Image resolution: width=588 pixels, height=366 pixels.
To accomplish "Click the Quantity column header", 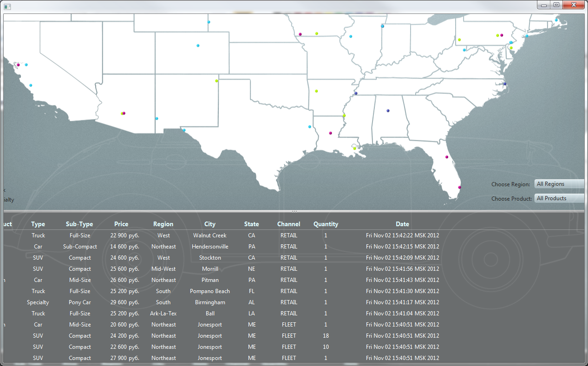I will (326, 224).
